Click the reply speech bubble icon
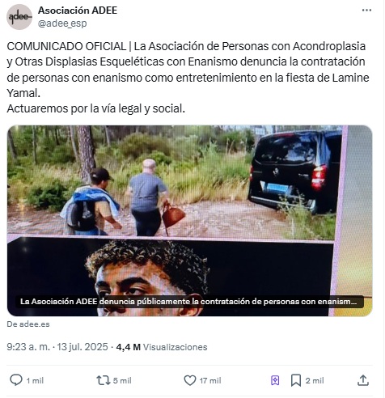Viewport: 385px width, 398px height. 16,380
